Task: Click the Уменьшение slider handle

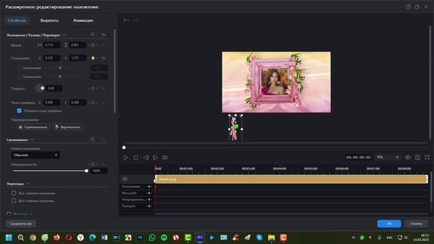Action: click(60, 77)
